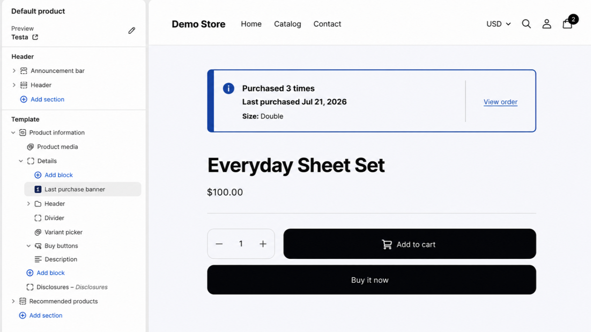Click the Add to cart button
The image size is (591, 332).
pyautogui.click(x=410, y=244)
